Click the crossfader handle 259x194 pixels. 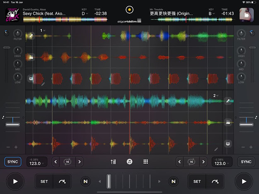click(x=109, y=181)
